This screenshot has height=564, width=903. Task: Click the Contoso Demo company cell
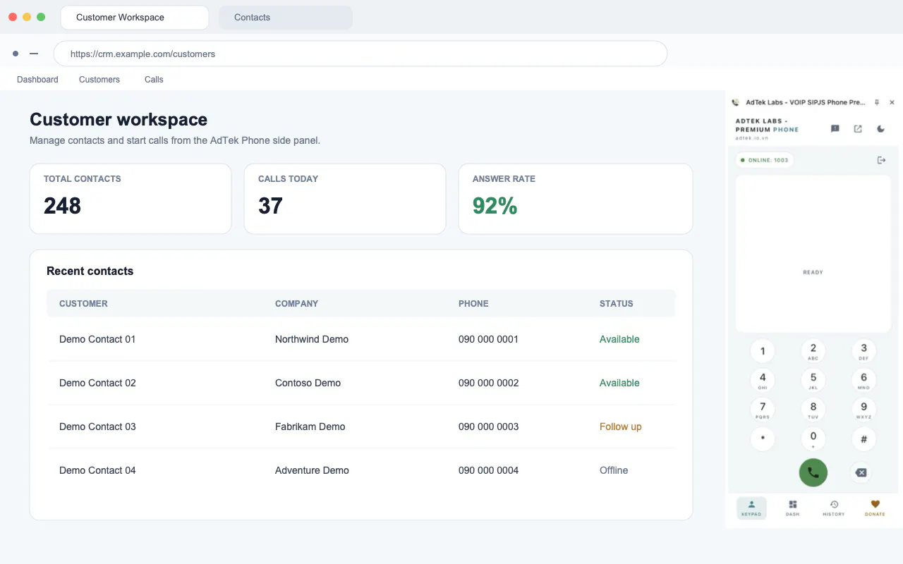click(x=308, y=383)
